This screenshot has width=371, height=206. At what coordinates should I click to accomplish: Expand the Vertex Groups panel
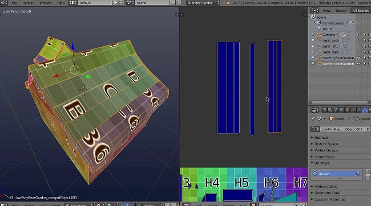(x=326, y=150)
